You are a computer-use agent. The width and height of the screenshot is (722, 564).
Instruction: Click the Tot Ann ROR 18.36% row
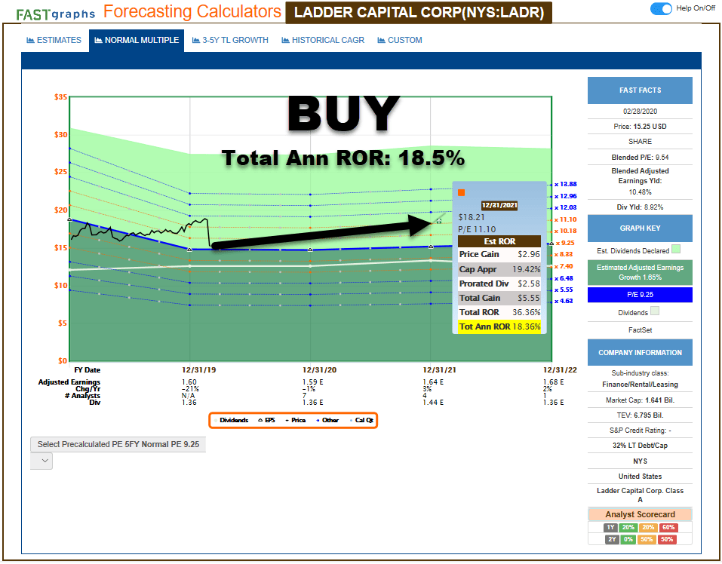tap(499, 326)
